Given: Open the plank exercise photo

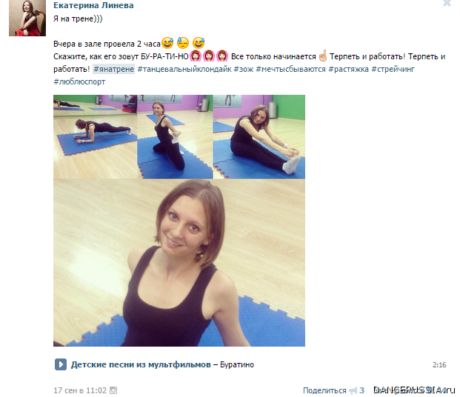Looking at the screenshot, I should point(95,137).
